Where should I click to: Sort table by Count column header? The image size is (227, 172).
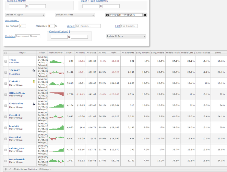(69, 53)
